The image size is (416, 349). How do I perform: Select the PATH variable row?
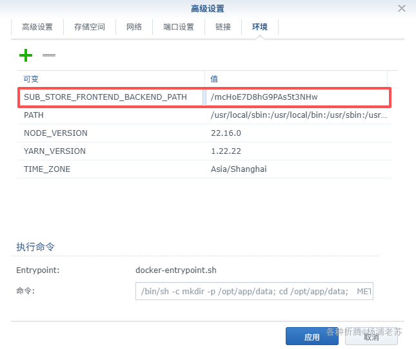204,115
